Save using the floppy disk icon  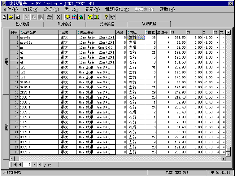tap(18, 16)
